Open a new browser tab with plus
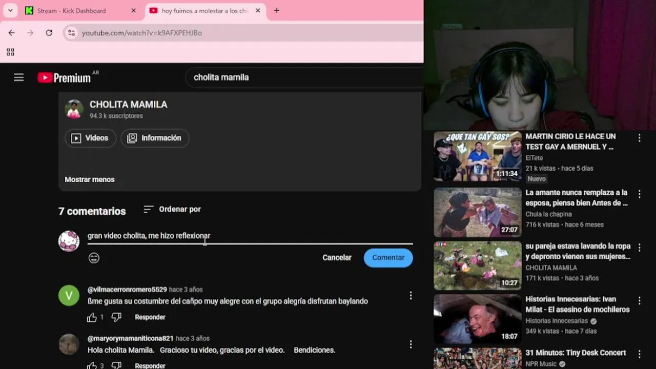 point(277,10)
